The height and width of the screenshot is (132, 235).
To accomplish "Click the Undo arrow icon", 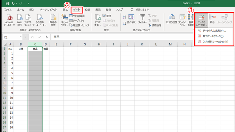I will [x=13, y=3].
